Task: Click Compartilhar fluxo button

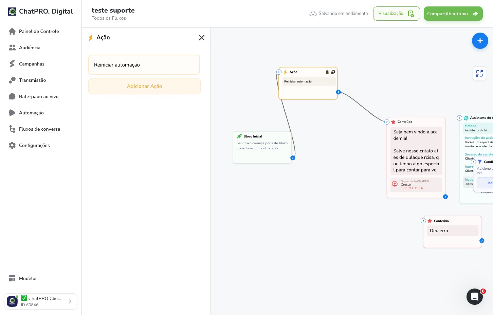Action: [453, 14]
